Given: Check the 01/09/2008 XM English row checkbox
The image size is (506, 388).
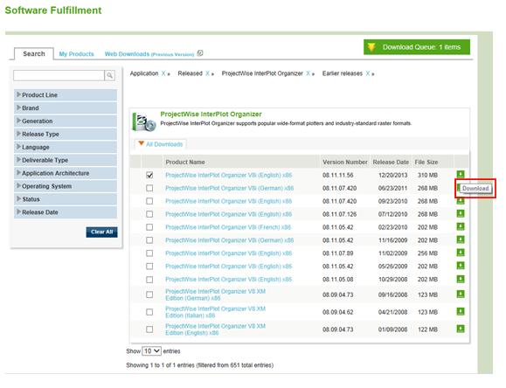Looking at the screenshot, I should [149, 329].
